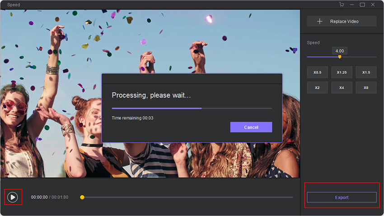
Task: Cancel the processing dialog
Action: point(251,127)
